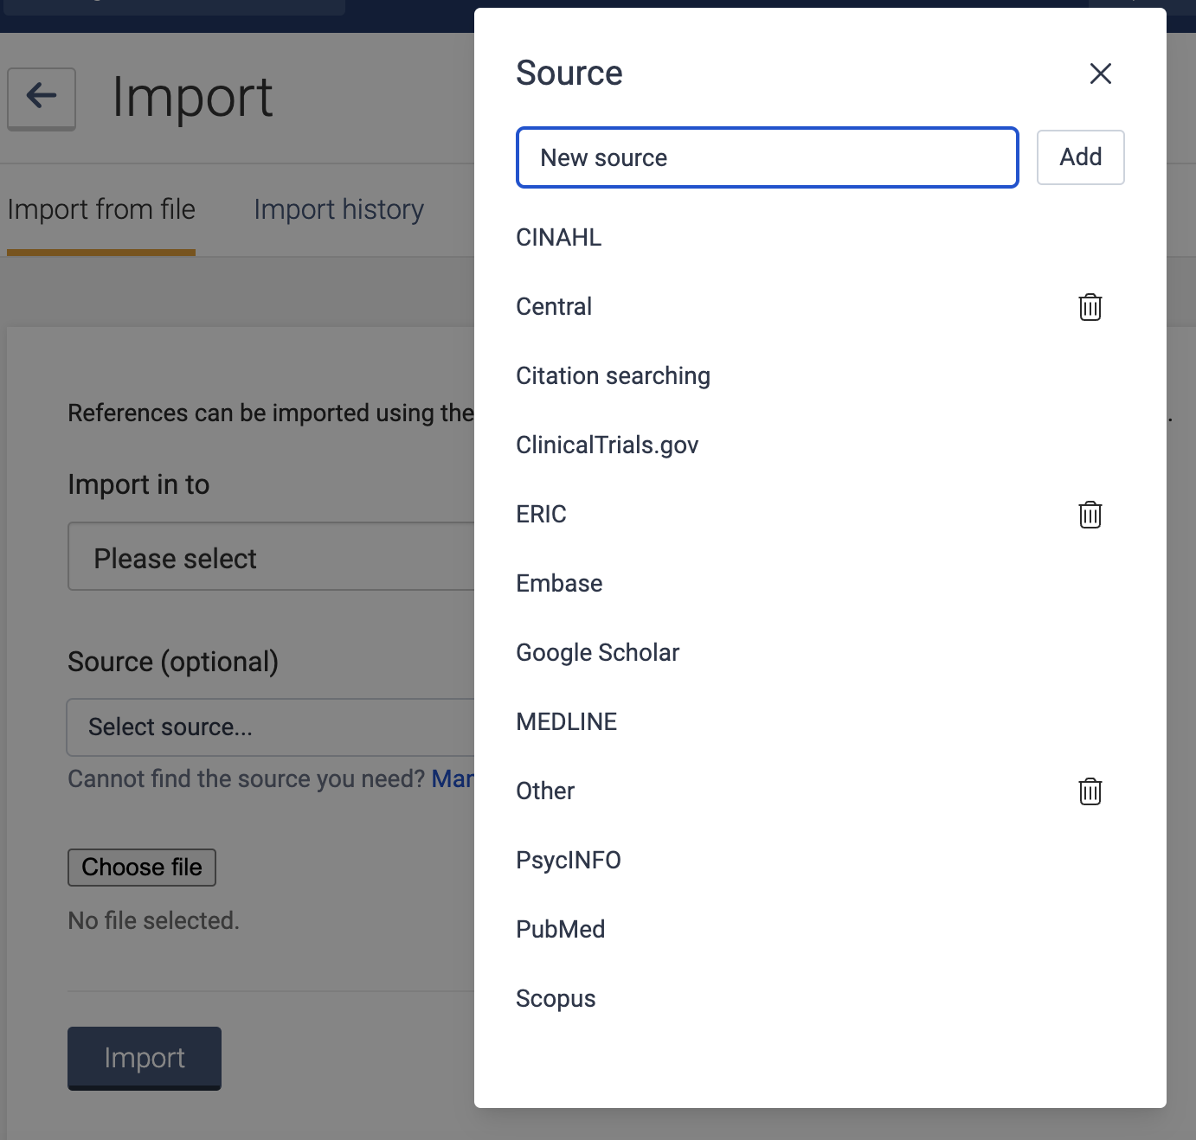Click the trash icon next to ERIC

point(1090,515)
